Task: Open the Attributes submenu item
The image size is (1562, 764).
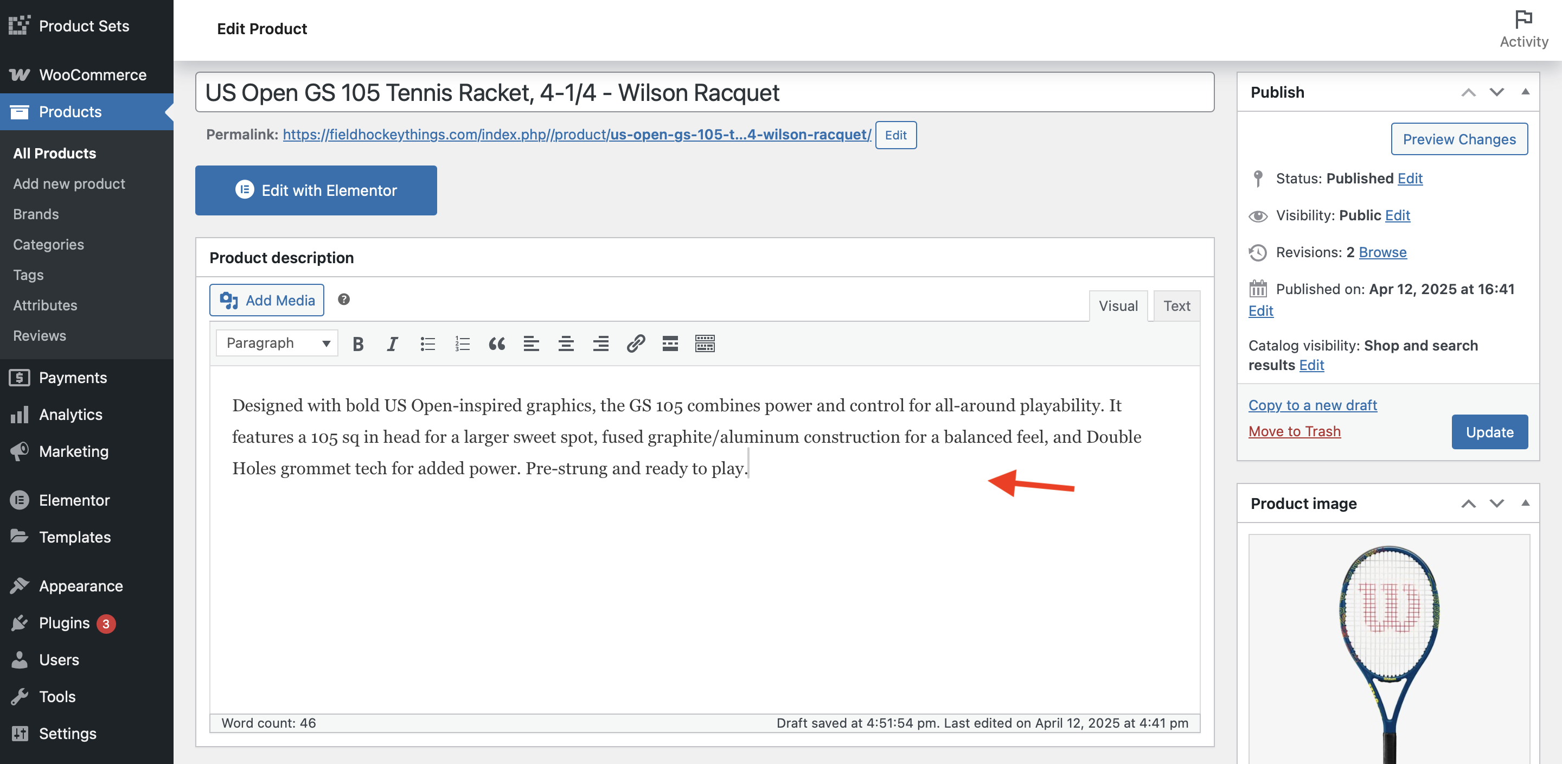Action: coord(45,305)
